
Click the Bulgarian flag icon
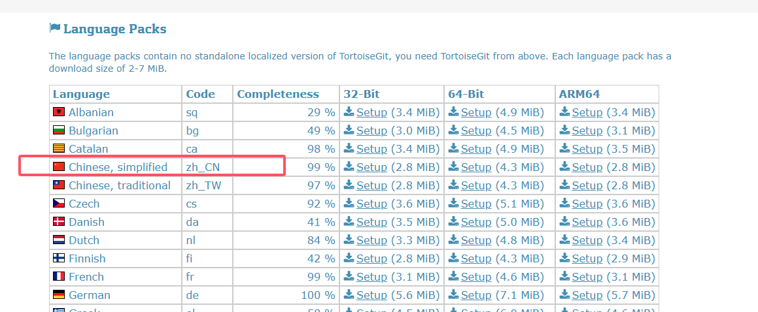[58, 131]
